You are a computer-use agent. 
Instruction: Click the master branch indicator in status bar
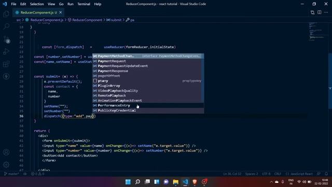(x=11, y=174)
